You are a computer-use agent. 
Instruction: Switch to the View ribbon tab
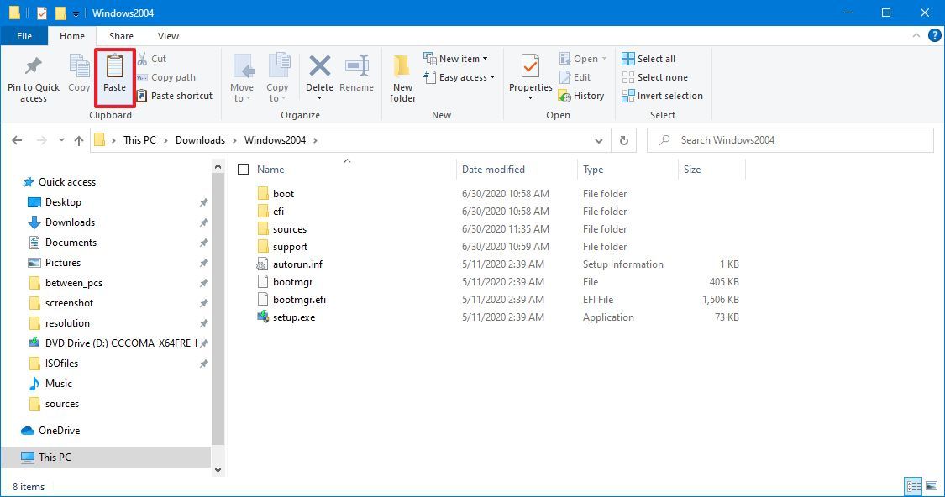coord(168,36)
